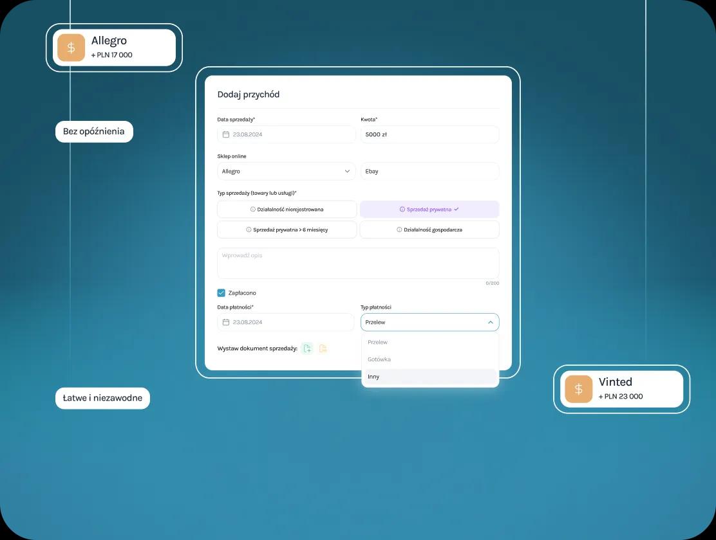Collapse the Typ płatności dropdown chevron
The height and width of the screenshot is (540, 716).
[x=490, y=322]
